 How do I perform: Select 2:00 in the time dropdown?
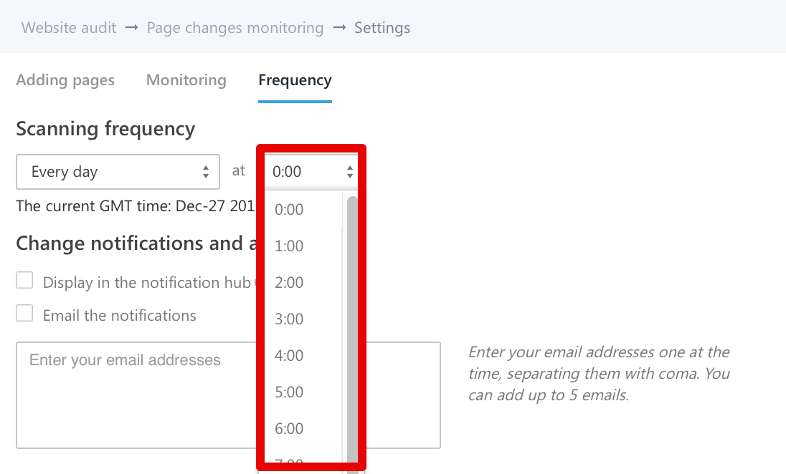(x=290, y=283)
